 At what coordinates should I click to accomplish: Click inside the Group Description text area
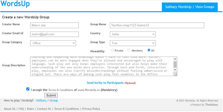point(101,66)
